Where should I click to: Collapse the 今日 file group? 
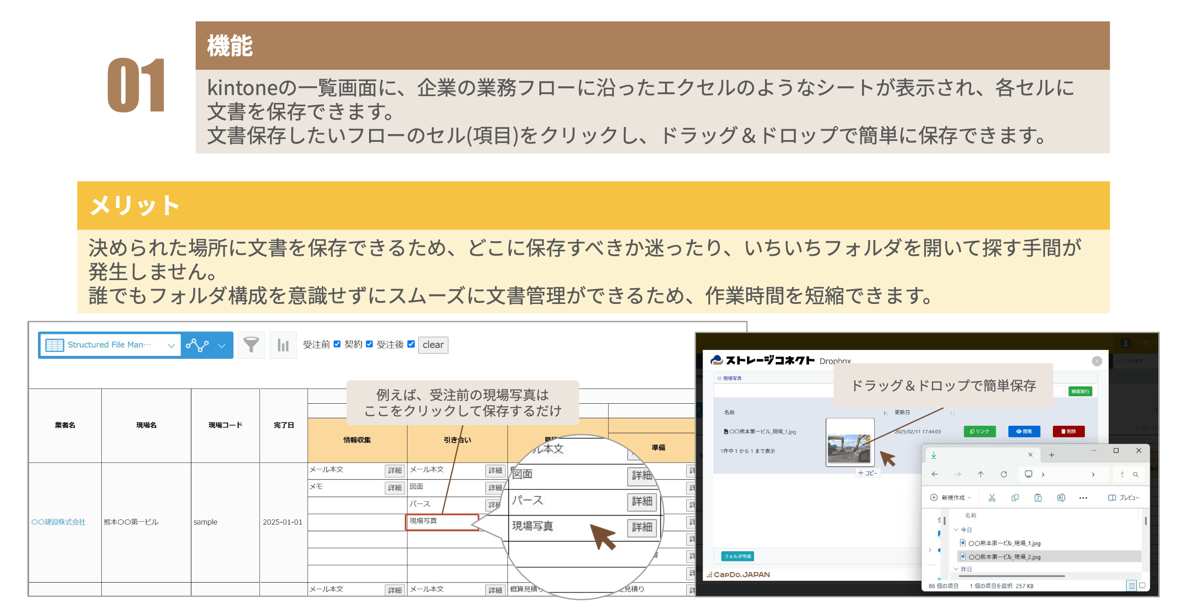(x=956, y=530)
